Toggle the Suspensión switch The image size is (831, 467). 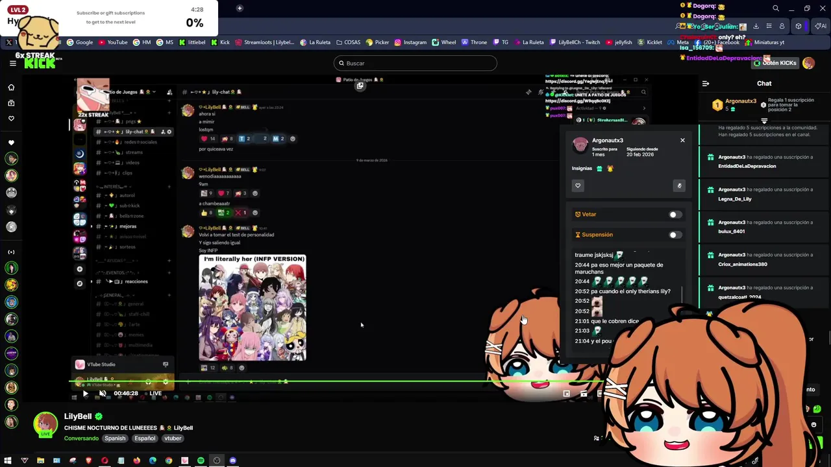coord(675,235)
